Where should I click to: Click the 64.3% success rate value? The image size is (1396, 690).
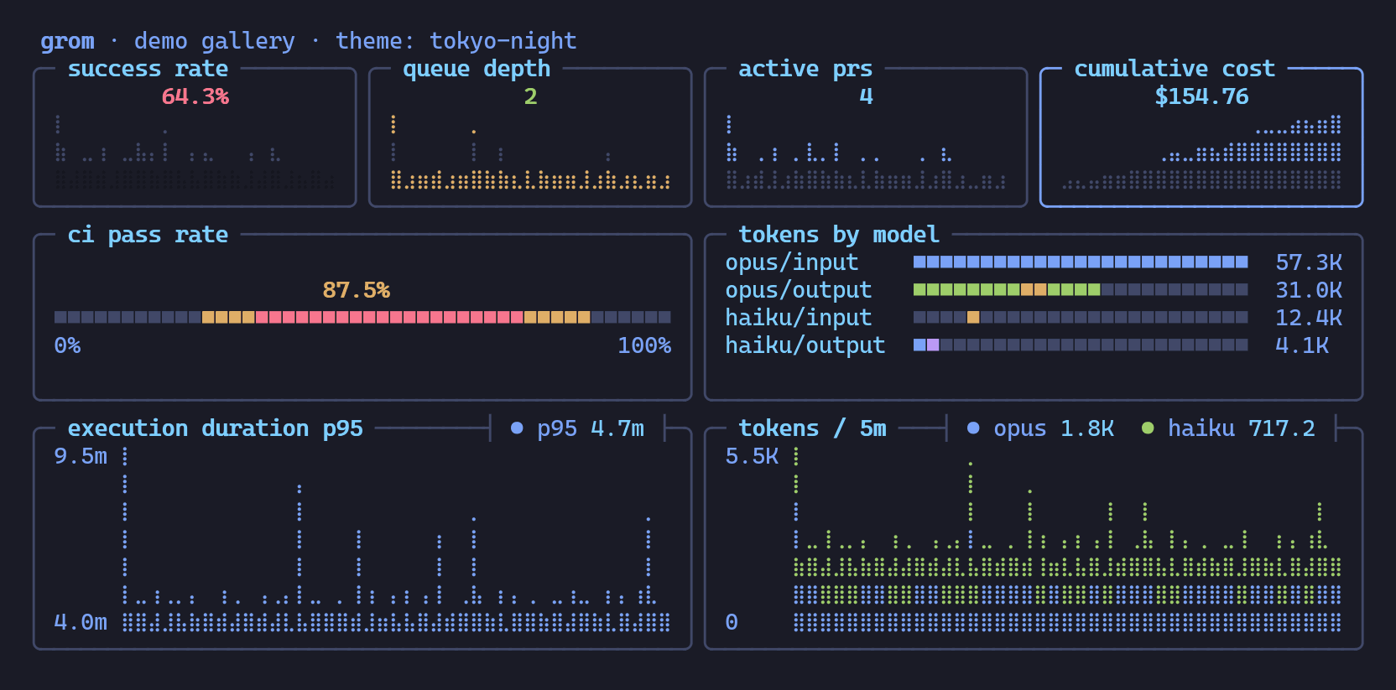pyautogui.click(x=195, y=96)
